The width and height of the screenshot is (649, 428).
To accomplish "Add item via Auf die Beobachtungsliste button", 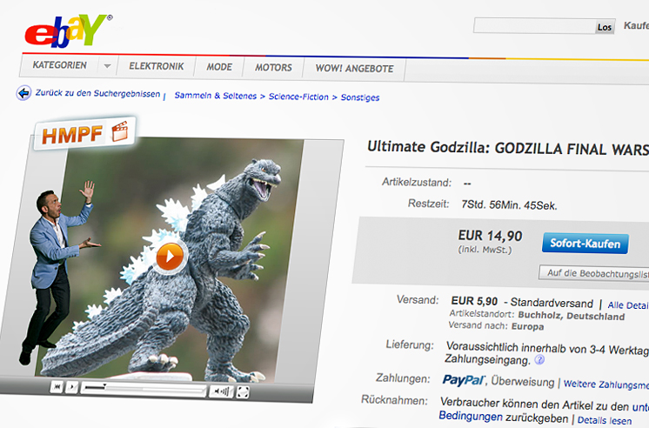I will 594,273.
